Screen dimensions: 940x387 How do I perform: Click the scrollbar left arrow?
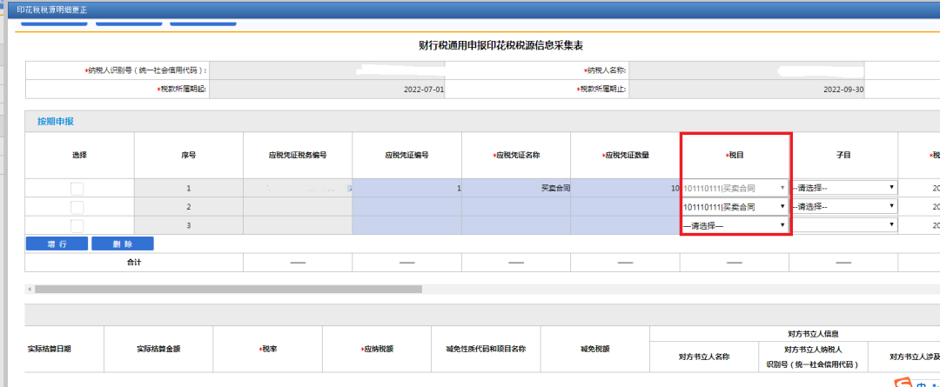[29, 289]
